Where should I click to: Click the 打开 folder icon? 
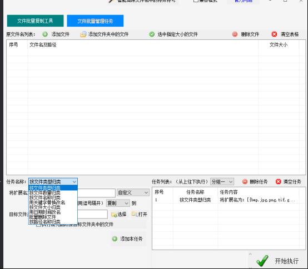135,214
